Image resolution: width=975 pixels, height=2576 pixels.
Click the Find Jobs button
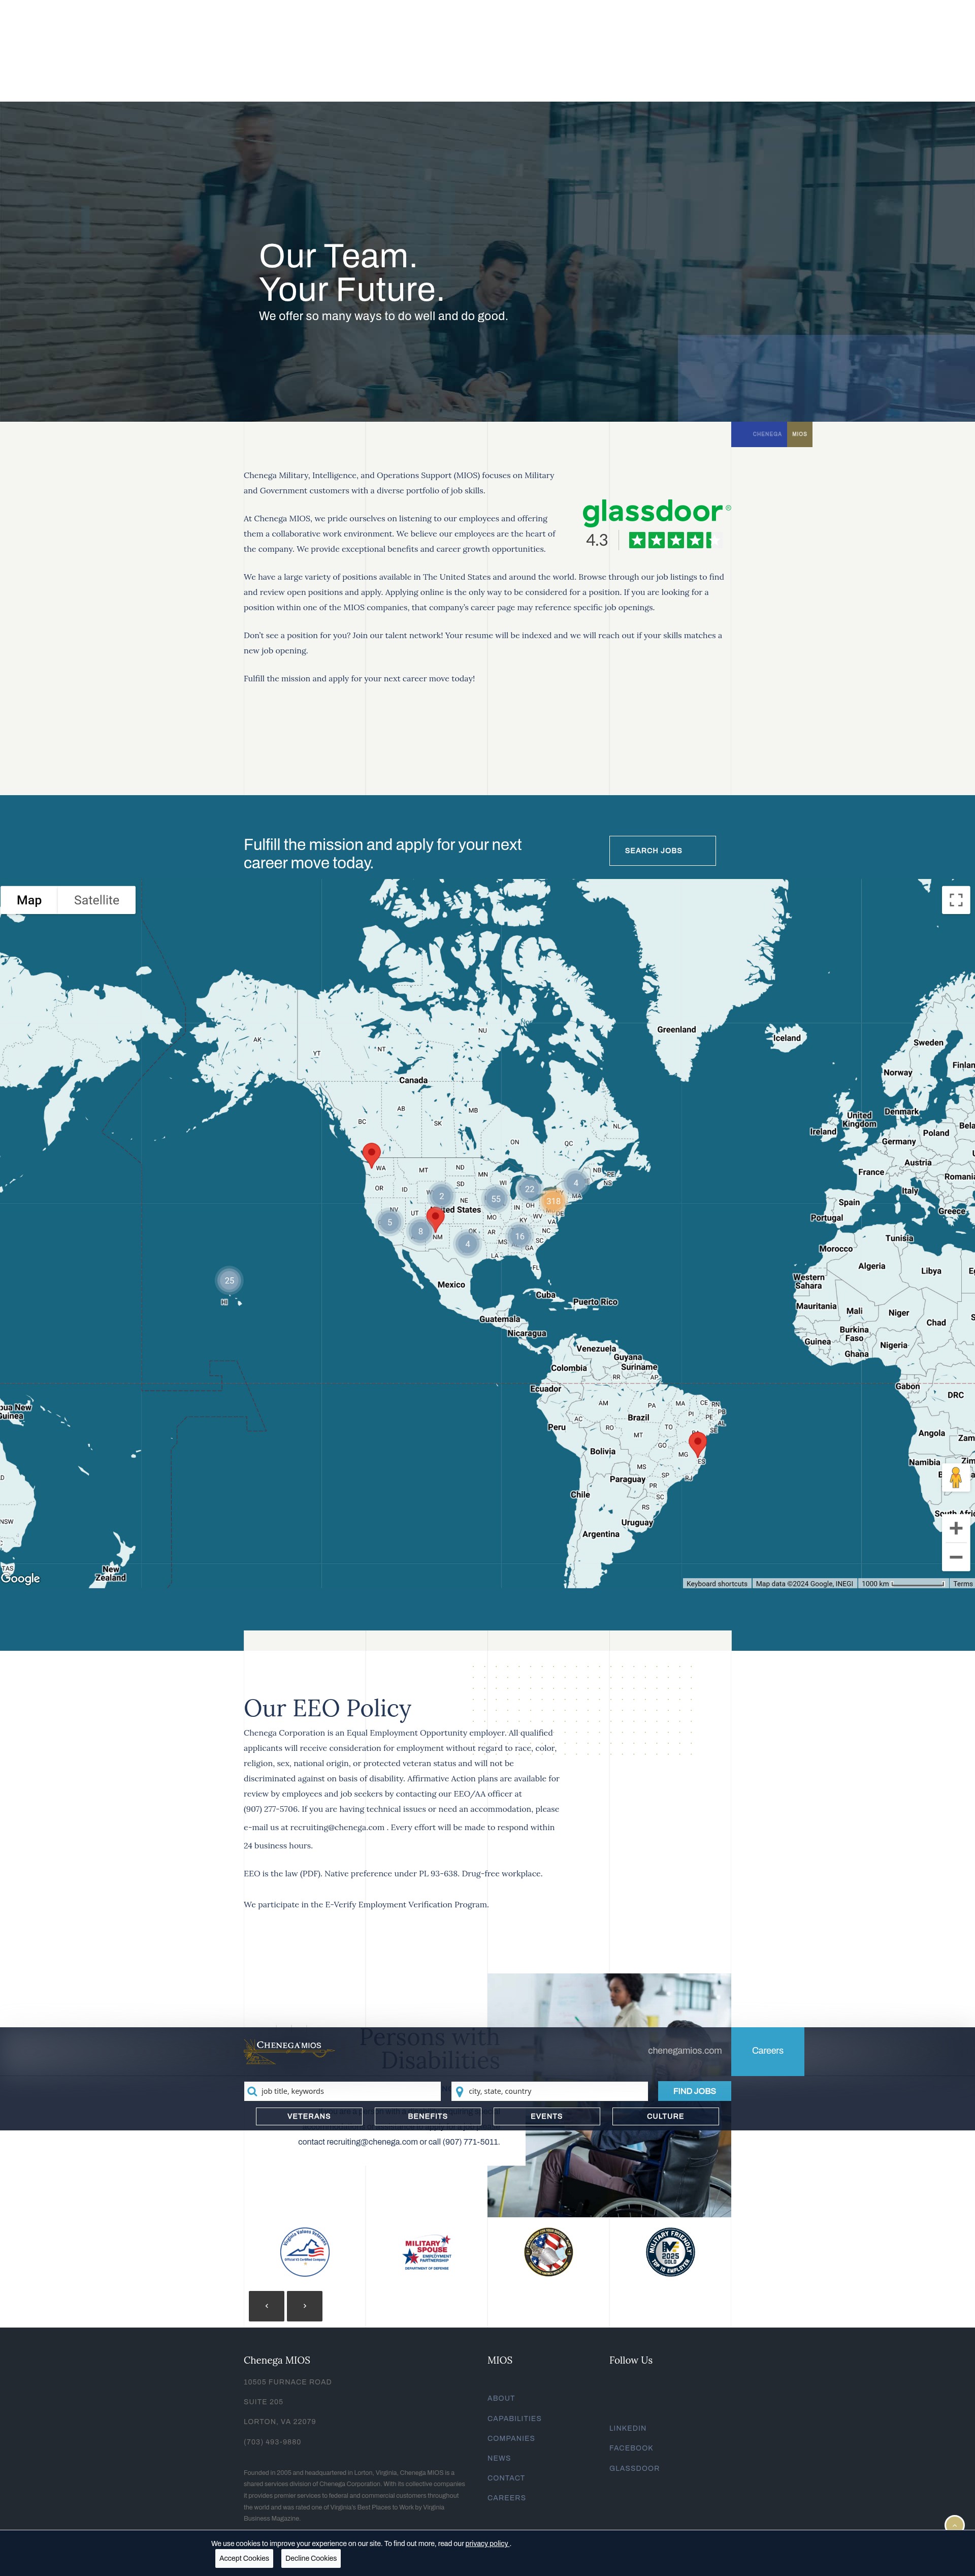pos(694,2091)
